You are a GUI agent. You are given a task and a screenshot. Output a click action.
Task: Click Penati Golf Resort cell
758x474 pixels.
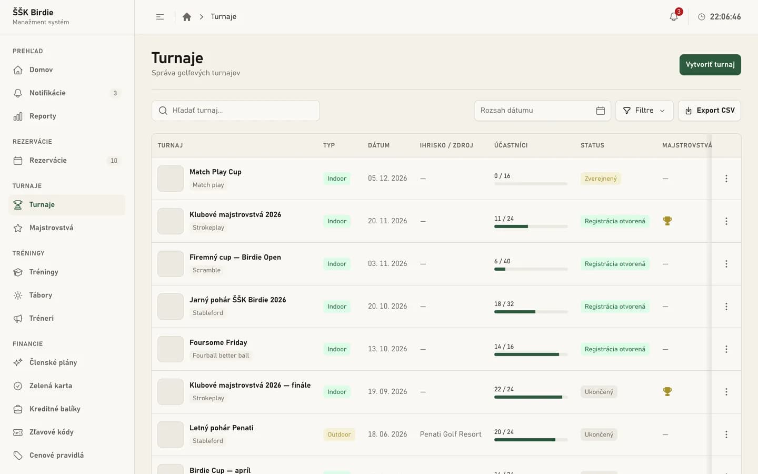(x=451, y=434)
